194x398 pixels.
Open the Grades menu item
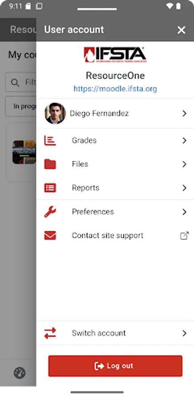[115, 140]
